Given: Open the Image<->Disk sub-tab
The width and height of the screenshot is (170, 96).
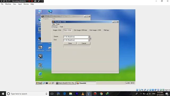Looking at the screenshot, I should (57, 30).
